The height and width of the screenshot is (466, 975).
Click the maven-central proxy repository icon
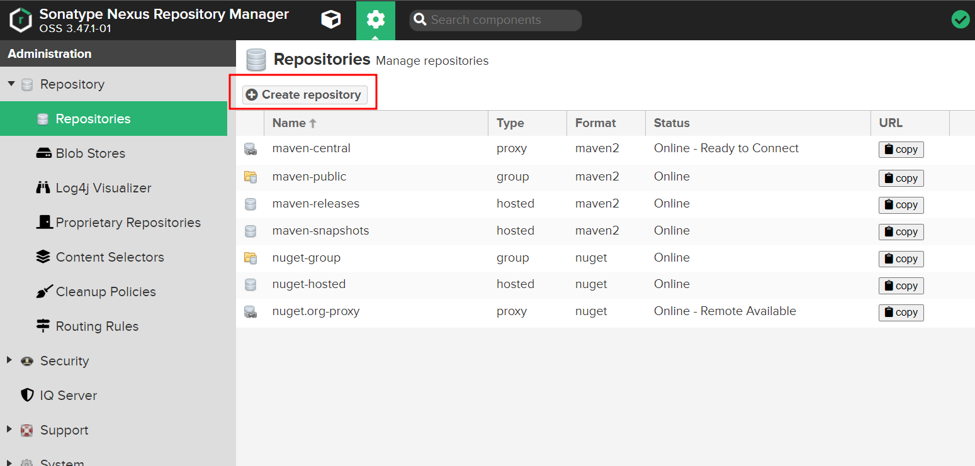(x=251, y=149)
